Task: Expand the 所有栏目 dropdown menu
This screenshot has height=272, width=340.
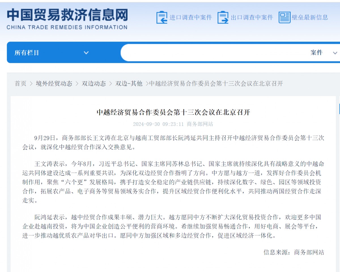Action: (x=86, y=53)
